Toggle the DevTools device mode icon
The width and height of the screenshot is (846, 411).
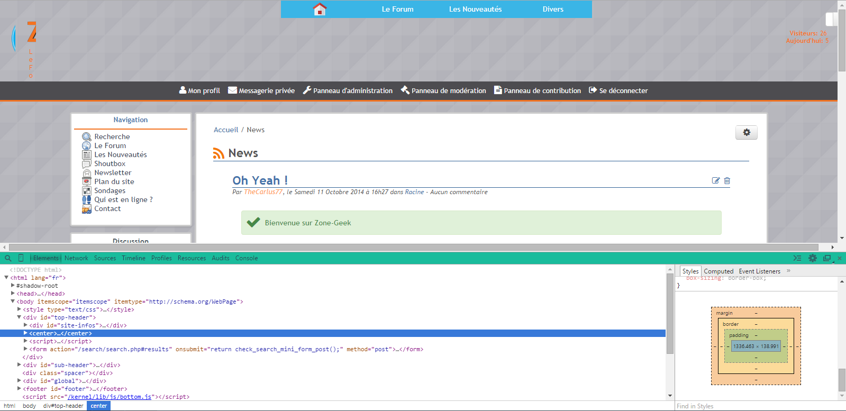pos(21,258)
